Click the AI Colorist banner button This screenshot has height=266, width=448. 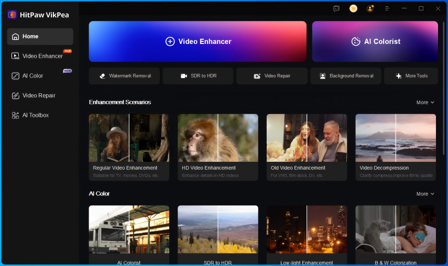pos(375,41)
